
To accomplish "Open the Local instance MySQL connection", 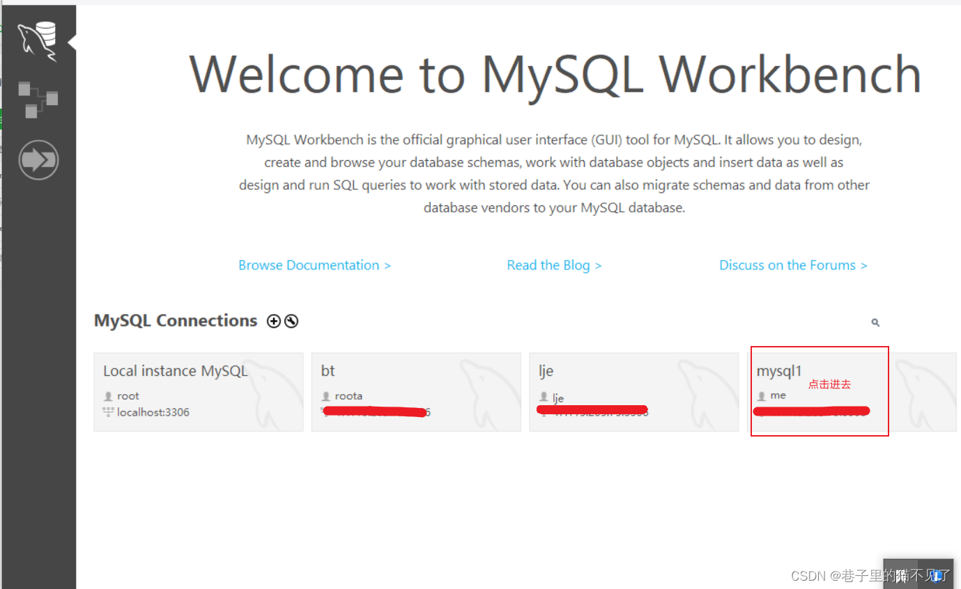I will [199, 392].
